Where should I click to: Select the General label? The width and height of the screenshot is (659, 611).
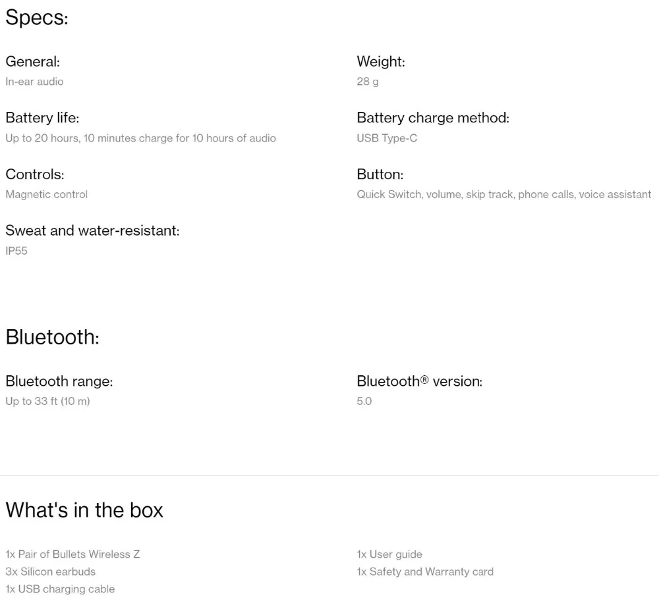(x=32, y=61)
